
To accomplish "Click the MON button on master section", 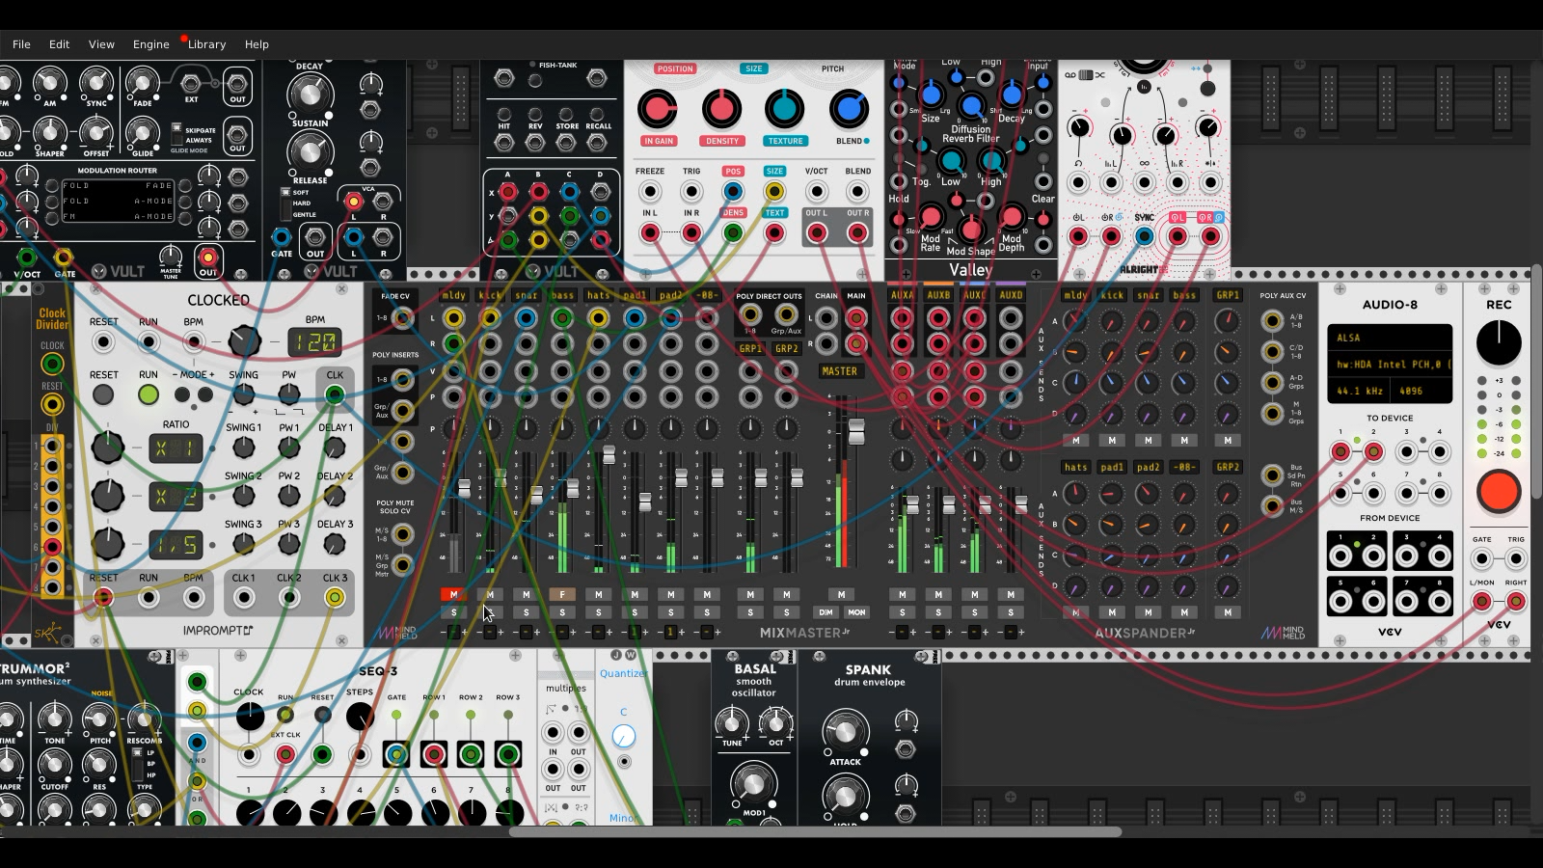I will click(856, 612).
